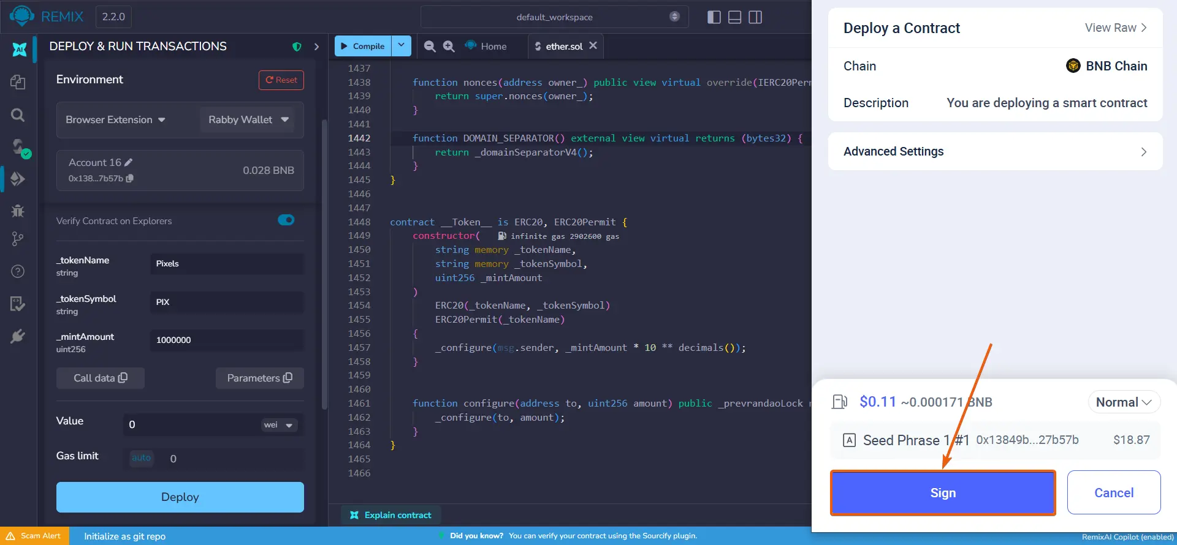The width and height of the screenshot is (1177, 545).
Task: Open the Debugger bug icon
Action: point(18,211)
